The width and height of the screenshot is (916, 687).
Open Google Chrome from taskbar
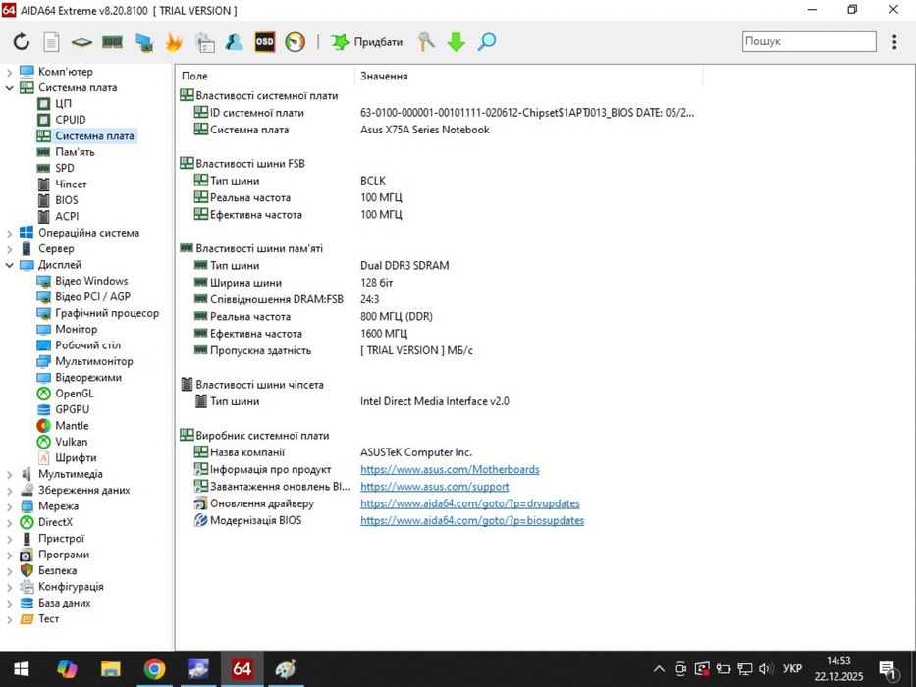[x=154, y=669]
